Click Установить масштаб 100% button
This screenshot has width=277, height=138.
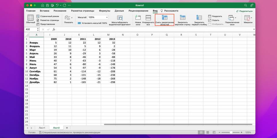[x=92, y=23]
